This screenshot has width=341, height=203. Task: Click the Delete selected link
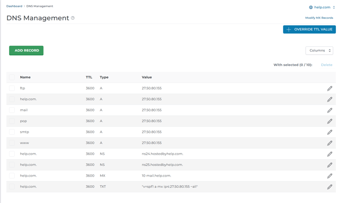coord(326,65)
